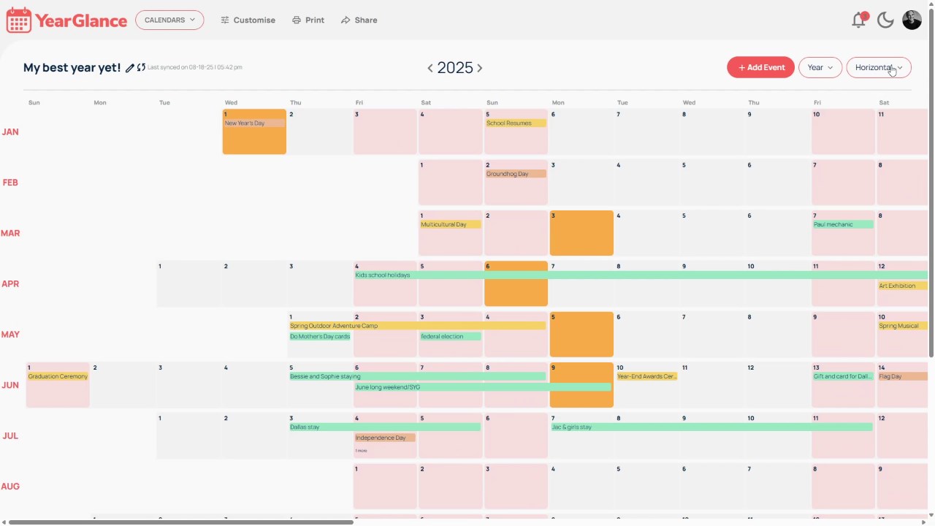Click the Add Event button
This screenshot has width=935, height=526.
[760, 67]
